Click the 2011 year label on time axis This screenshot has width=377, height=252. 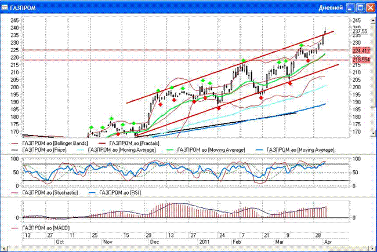(x=204, y=242)
